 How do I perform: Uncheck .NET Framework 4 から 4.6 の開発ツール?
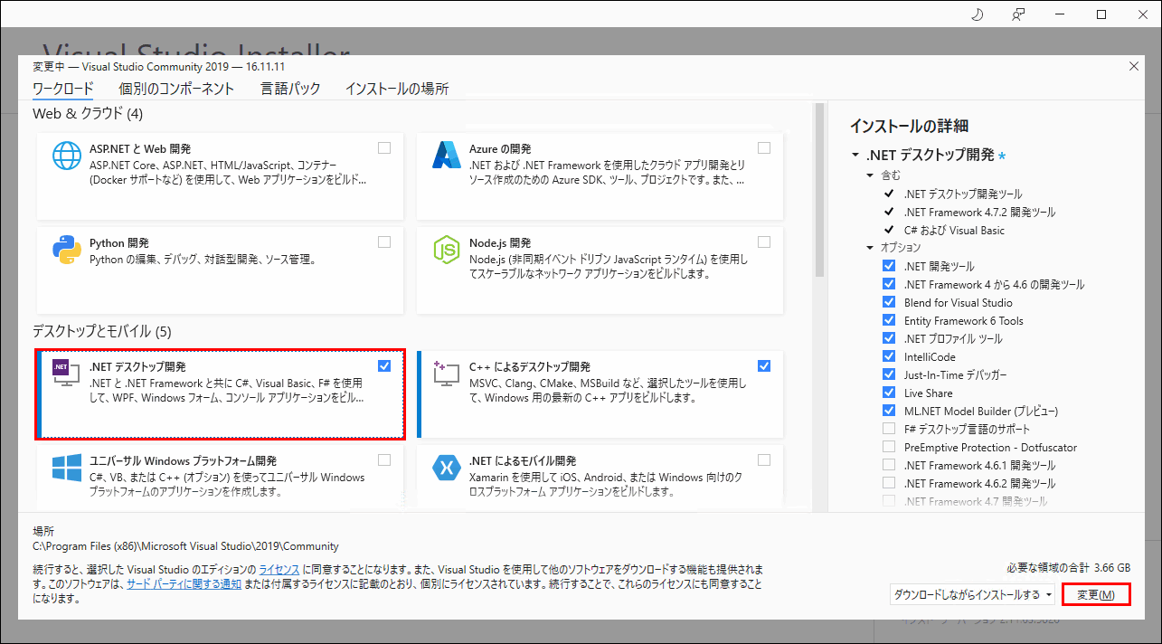click(888, 284)
